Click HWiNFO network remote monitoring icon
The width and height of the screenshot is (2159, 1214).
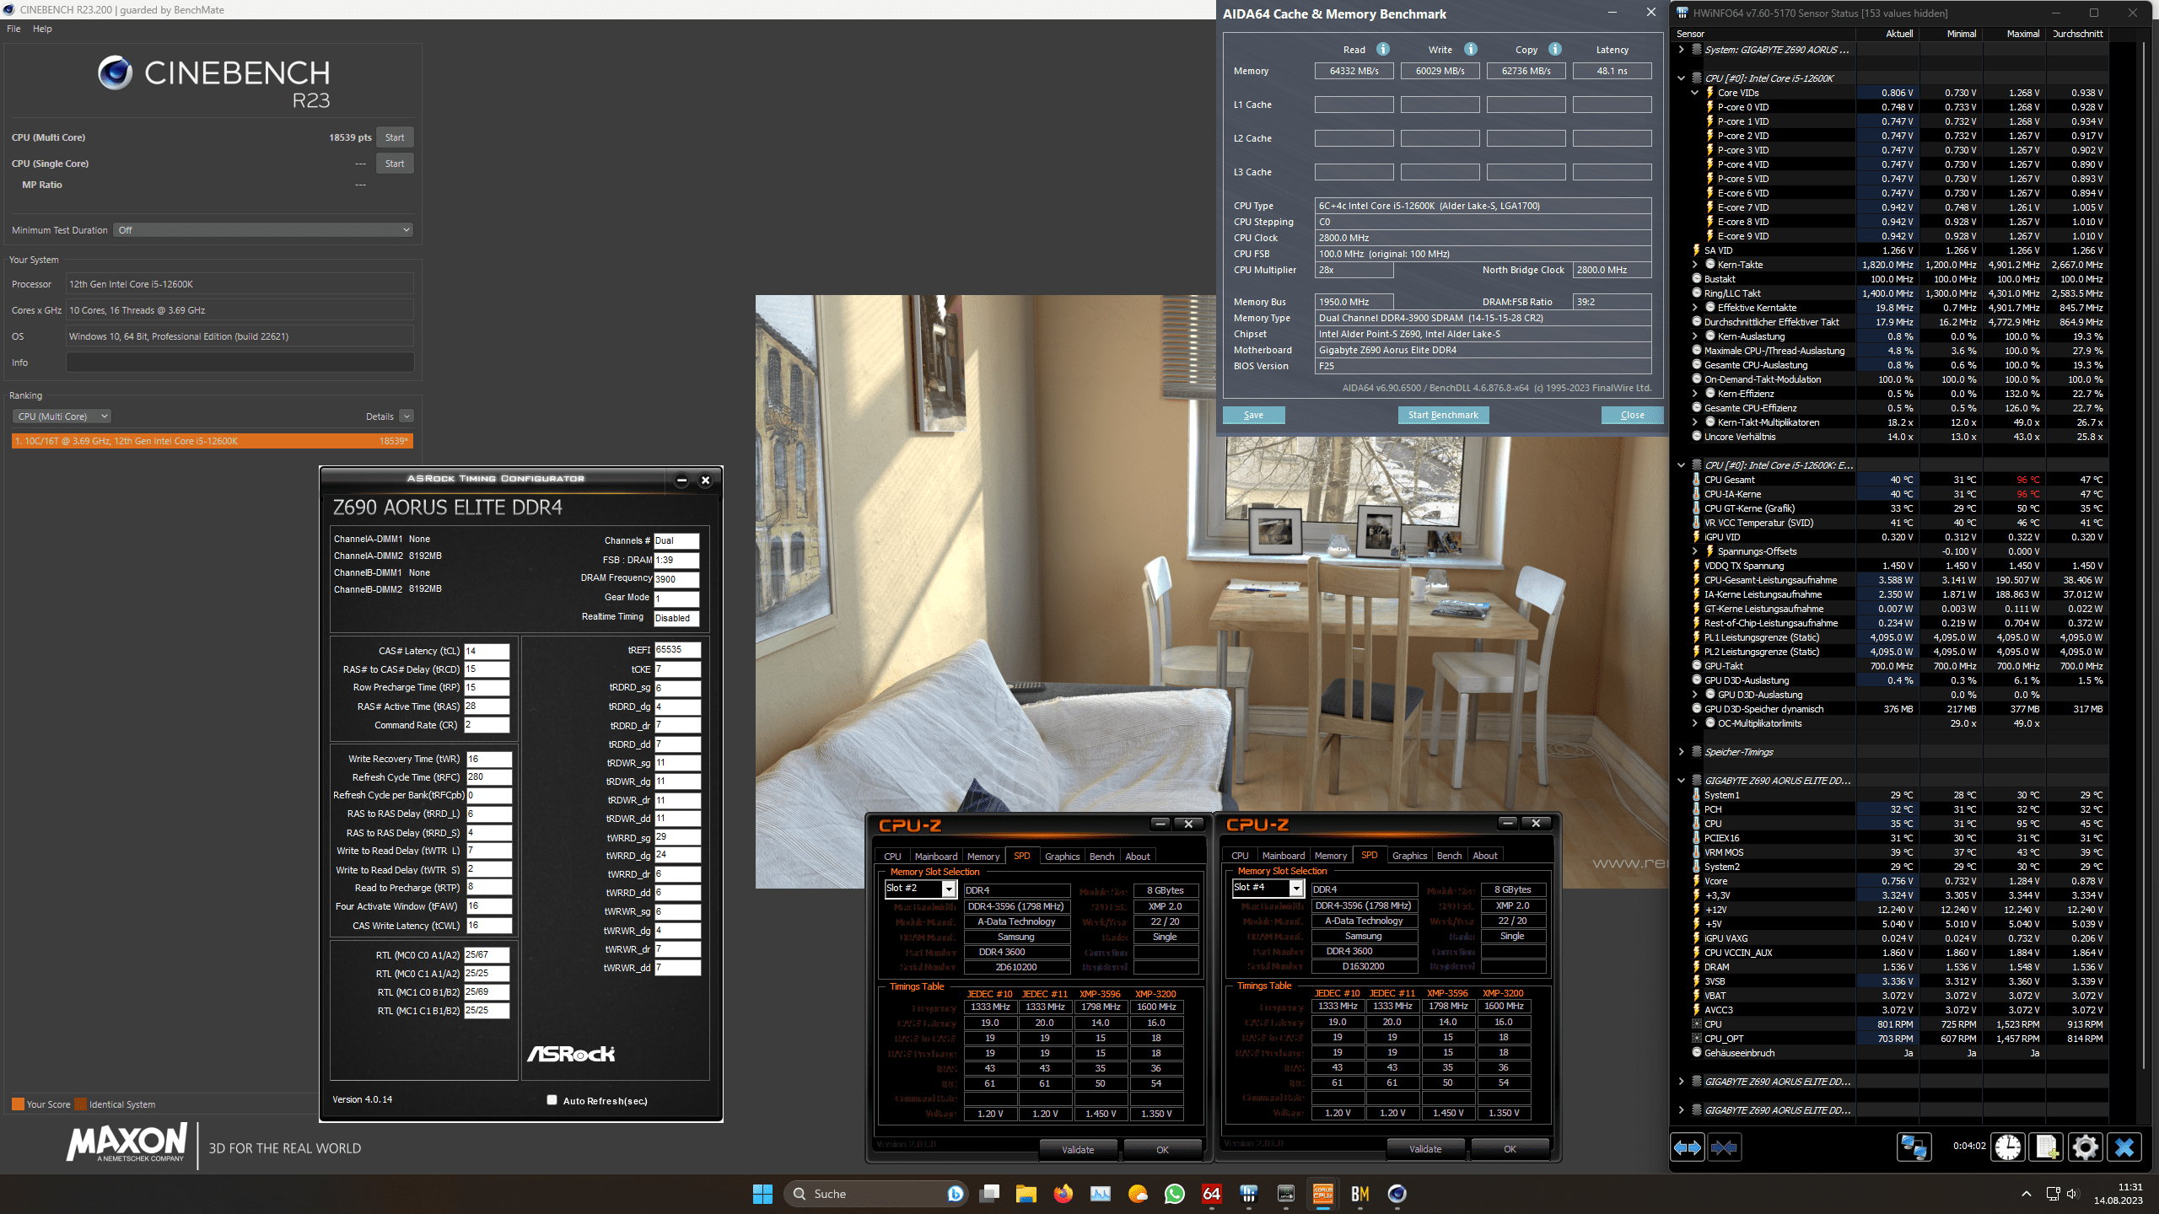pyautogui.click(x=1913, y=1147)
